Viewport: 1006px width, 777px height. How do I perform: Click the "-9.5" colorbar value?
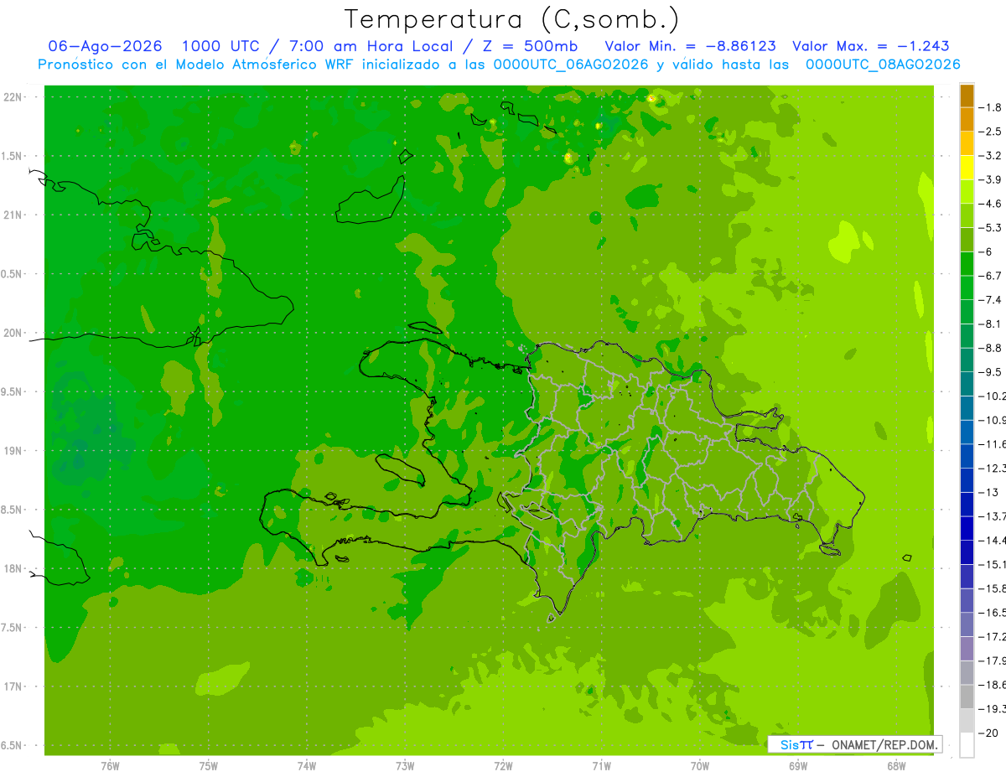(991, 372)
